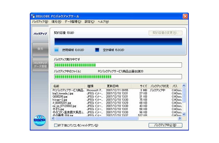Click the バックアップ中止(B) button
219x143 pixels.
tap(166, 125)
